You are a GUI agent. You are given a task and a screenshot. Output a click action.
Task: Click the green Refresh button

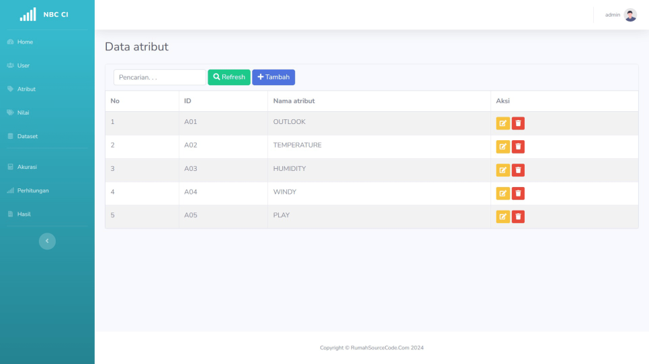click(x=228, y=77)
